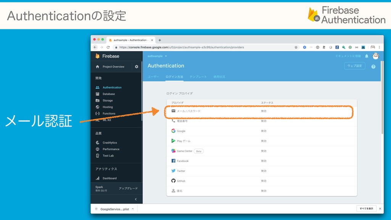Viewport: 391px width, 220px height.
Task: Open the notifications bell
Action: (x=367, y=56)
